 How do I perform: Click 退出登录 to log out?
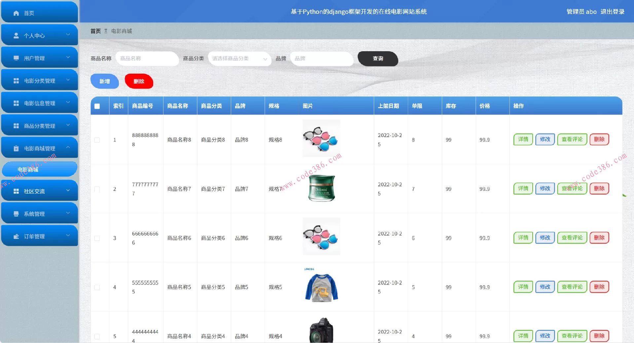pos(613,12)
